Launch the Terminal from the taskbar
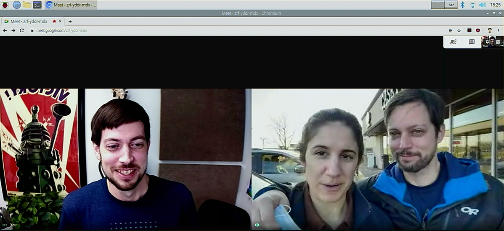The image size is (504, 231). coord(37,5)
